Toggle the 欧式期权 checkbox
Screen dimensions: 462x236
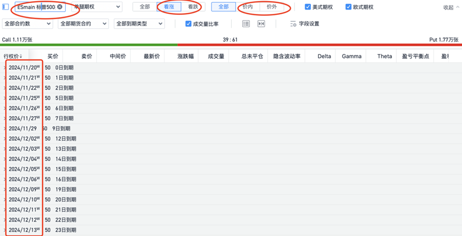349,7
